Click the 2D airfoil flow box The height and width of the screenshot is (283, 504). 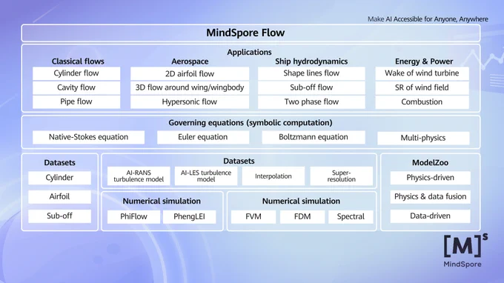[190, 73]
